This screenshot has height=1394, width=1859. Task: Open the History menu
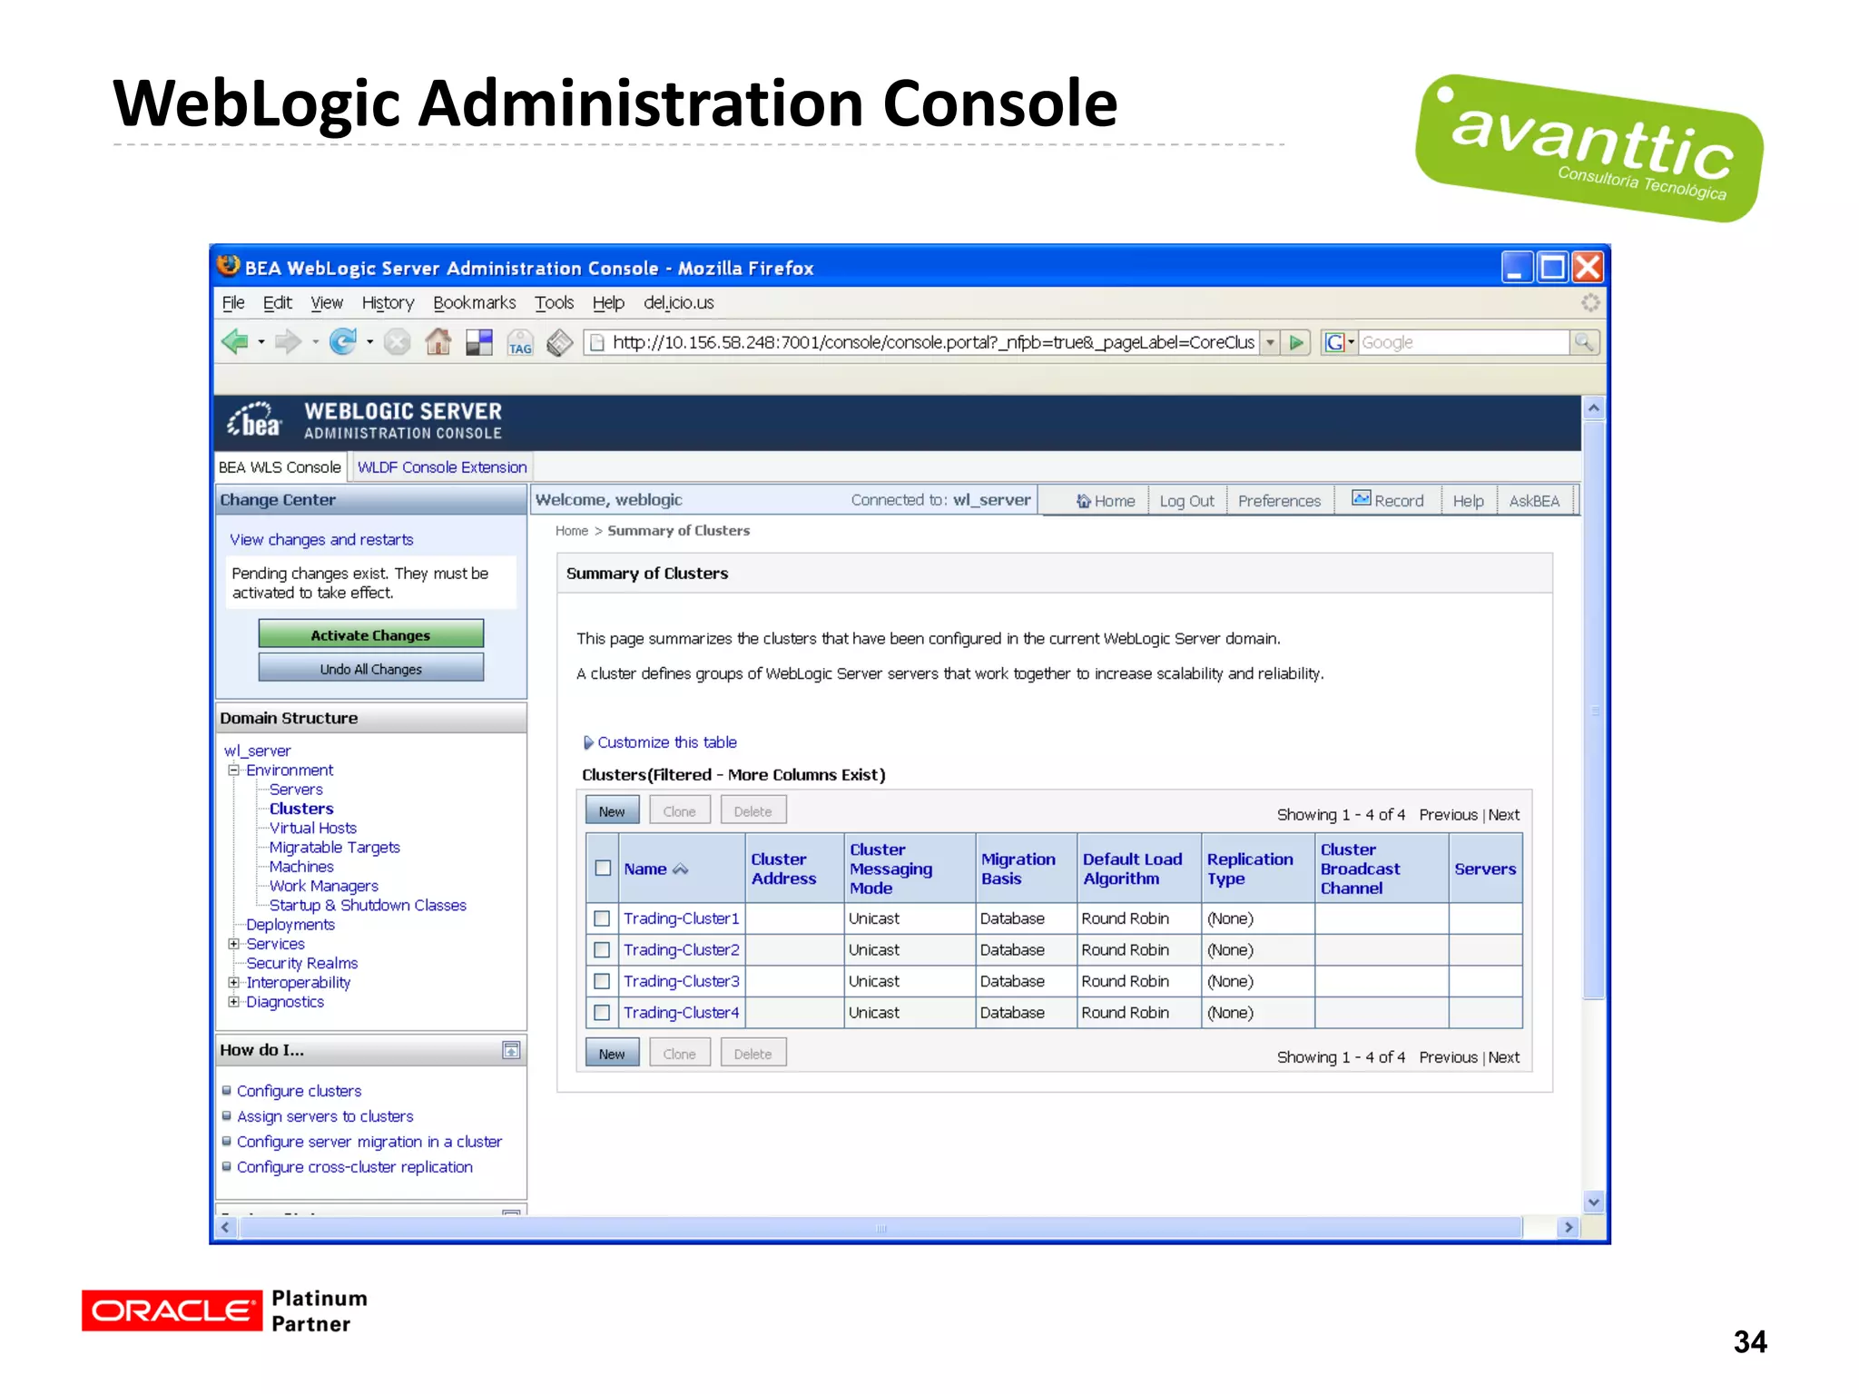click(x=388, y=303)
